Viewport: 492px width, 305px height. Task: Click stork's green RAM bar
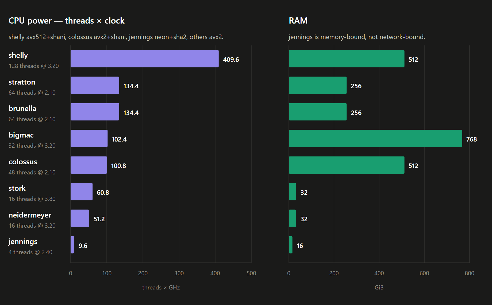(x=292, y=192)
